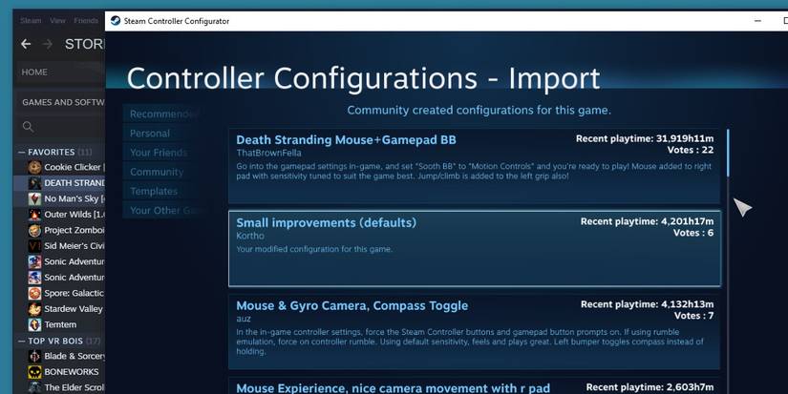This screenshot has width=788, height=394.
Task: Select the Your Other Games tab
Action: click(164, 210)
